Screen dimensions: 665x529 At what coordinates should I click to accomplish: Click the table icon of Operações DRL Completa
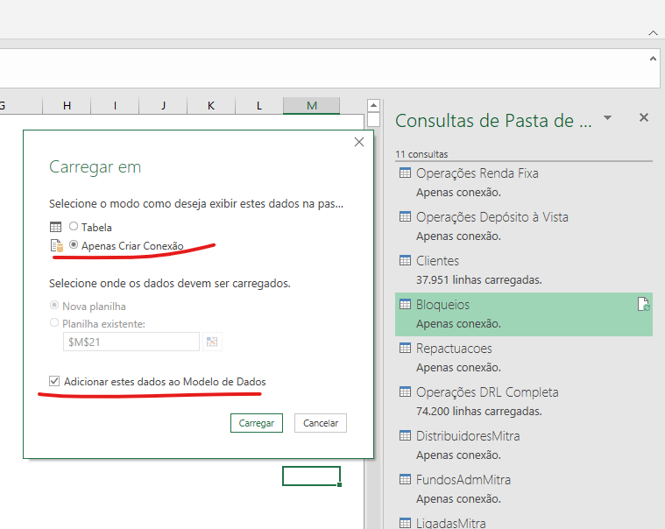click(x=405, y=391)
